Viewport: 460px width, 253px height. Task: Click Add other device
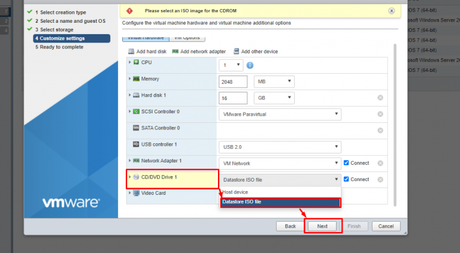click(237, 52)
